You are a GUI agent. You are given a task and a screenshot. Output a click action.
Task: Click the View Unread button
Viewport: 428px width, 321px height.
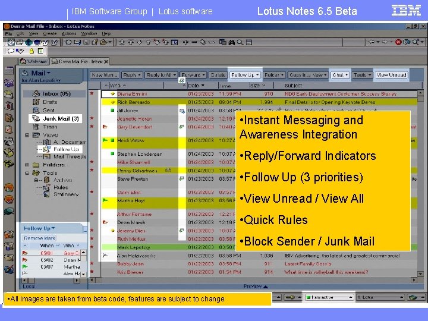tap(391, 75)
